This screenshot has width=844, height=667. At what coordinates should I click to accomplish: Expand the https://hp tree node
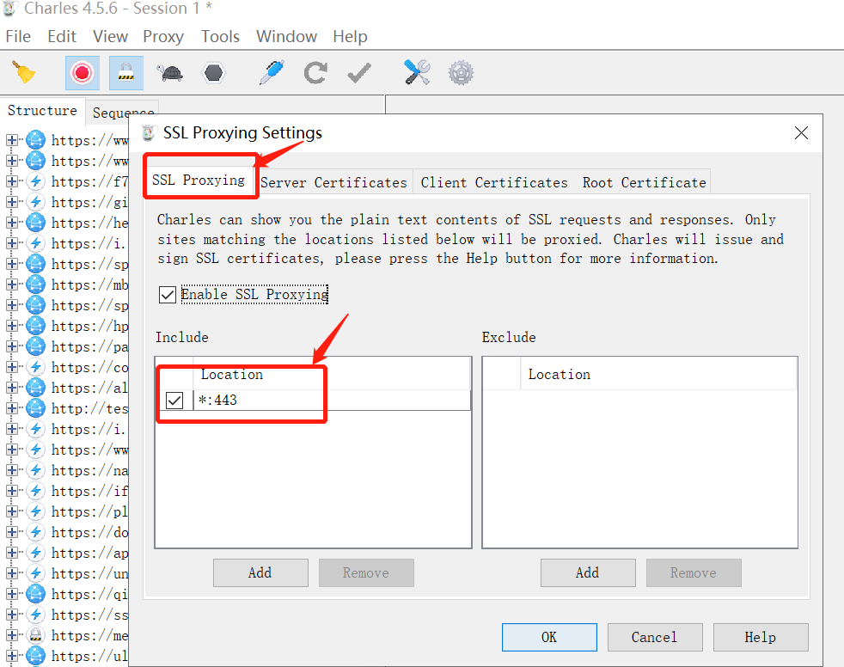click(12, 326)
